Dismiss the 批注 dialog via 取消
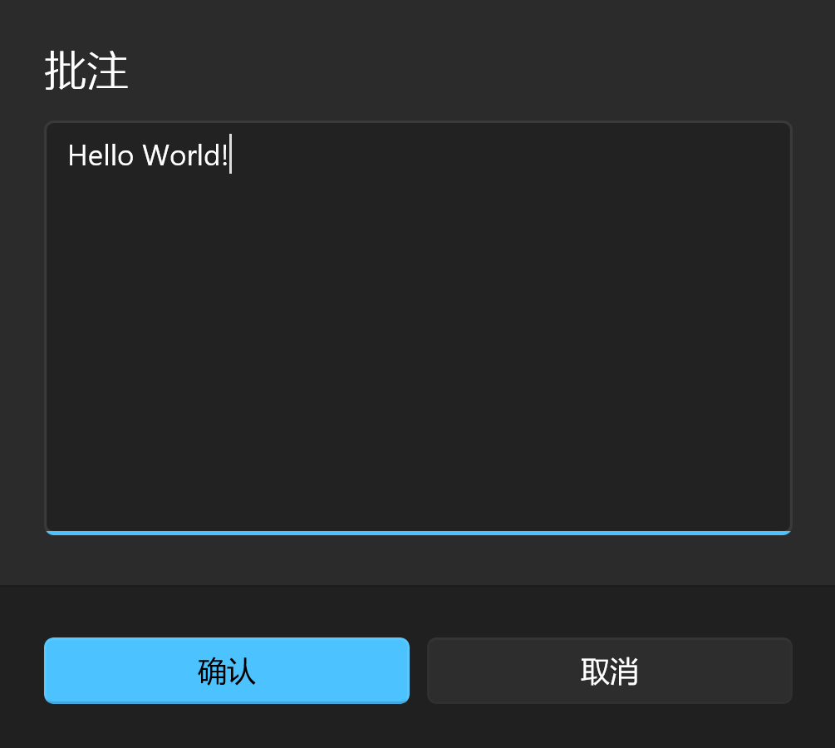 [x=609, y=670]
